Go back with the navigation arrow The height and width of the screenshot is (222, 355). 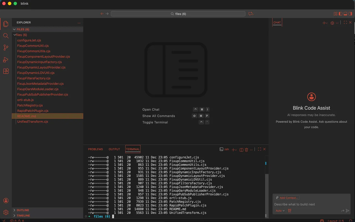pyautogui.click(x=102, y=14)
